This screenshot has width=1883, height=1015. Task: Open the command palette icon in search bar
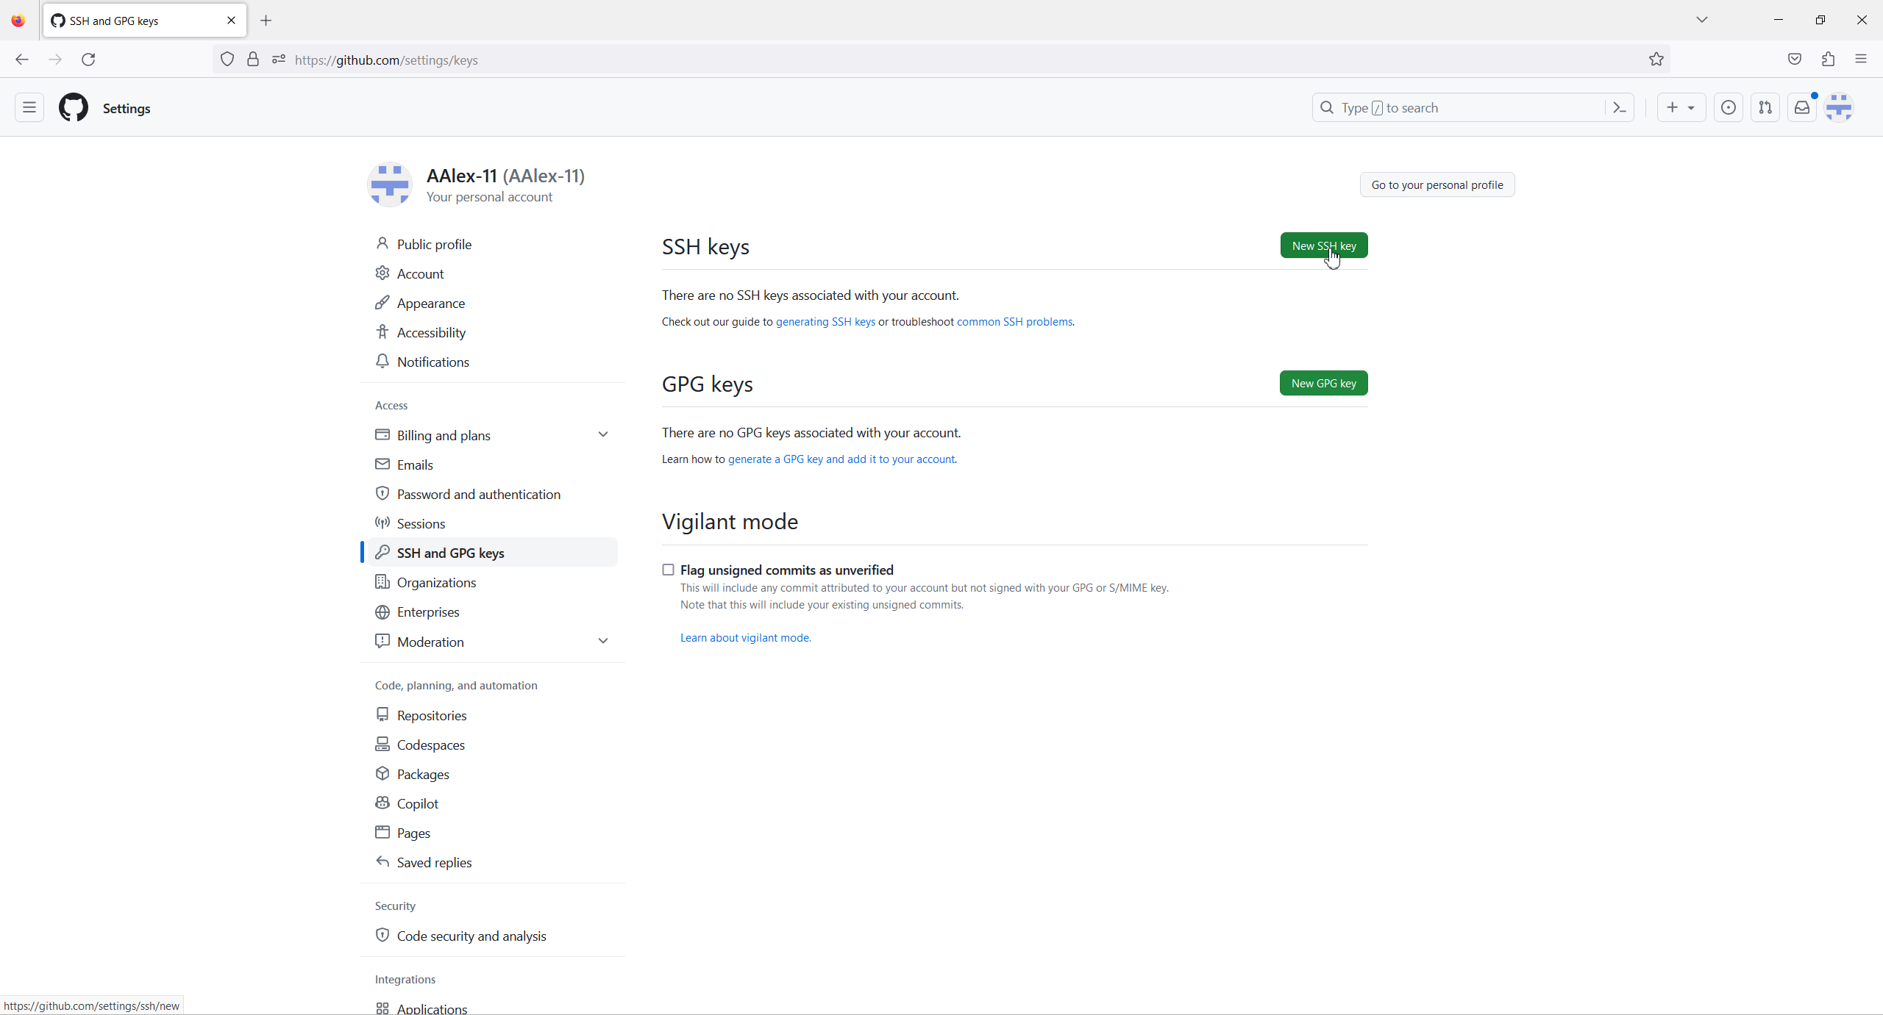coord(1619,107)
